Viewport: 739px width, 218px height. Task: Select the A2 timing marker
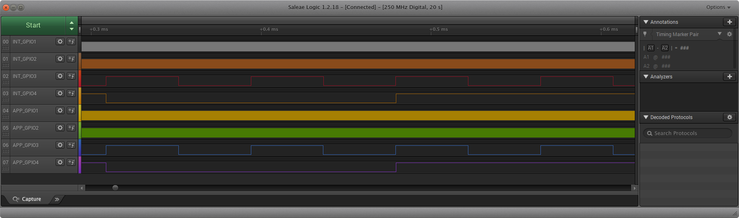point(664,48)
